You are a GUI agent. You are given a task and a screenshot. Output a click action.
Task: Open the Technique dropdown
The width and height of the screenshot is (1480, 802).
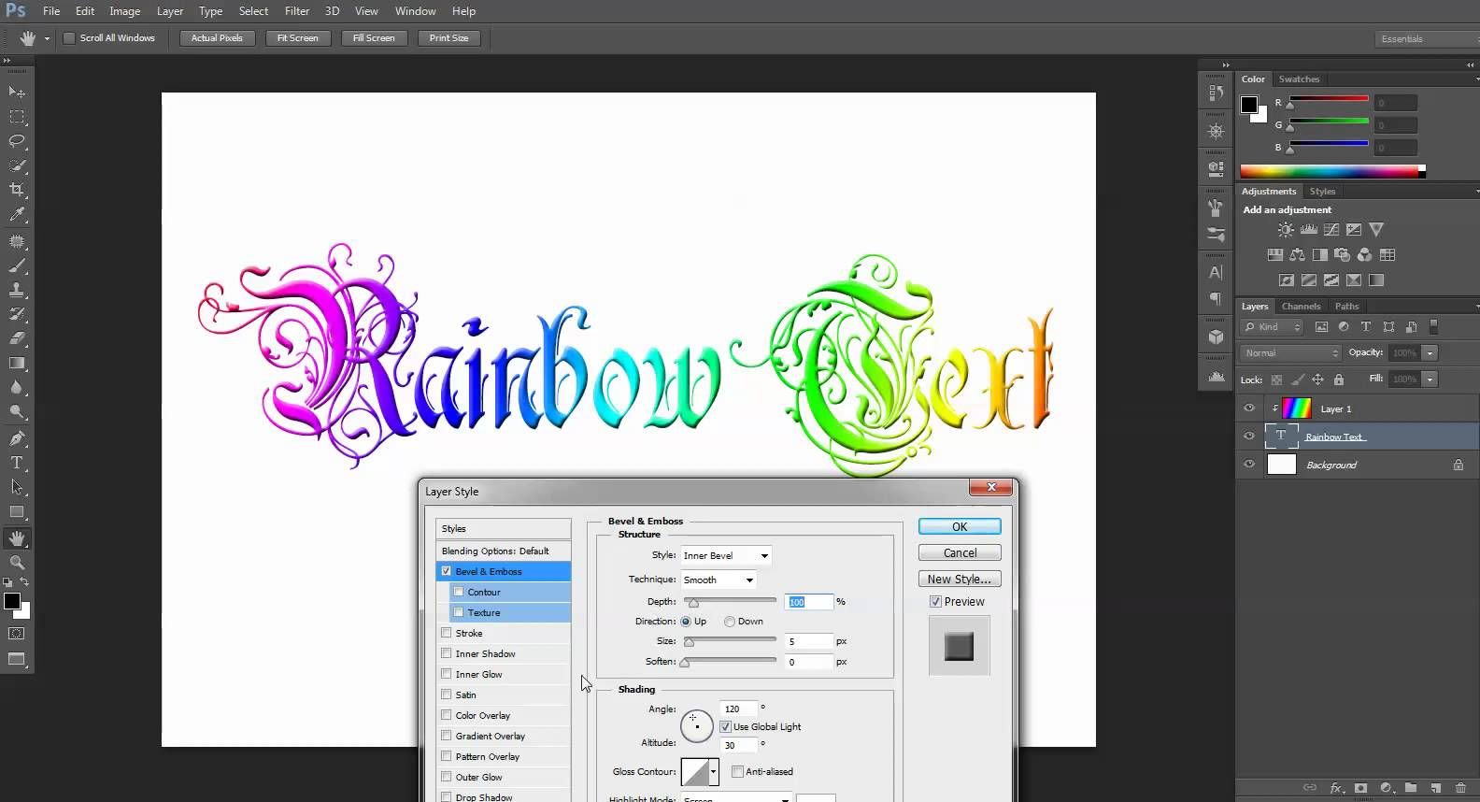pos(719,580)
